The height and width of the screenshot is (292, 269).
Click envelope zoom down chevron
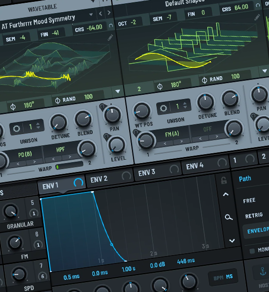[x=232, y=241]
